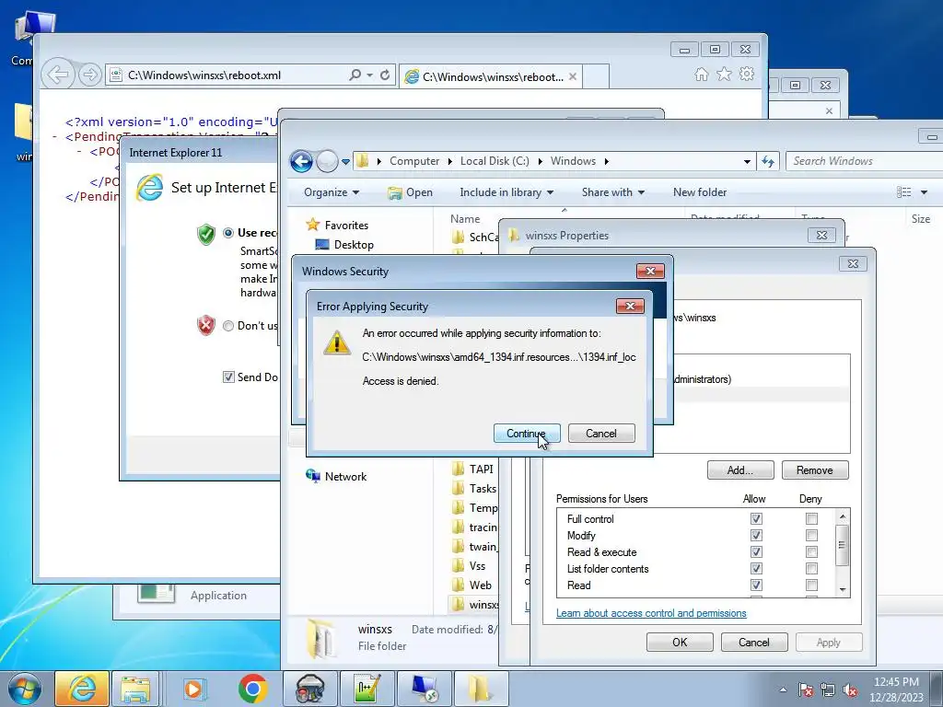Click Back button in Explorer window
Screen dimensions: 943x707
(301, 161)
